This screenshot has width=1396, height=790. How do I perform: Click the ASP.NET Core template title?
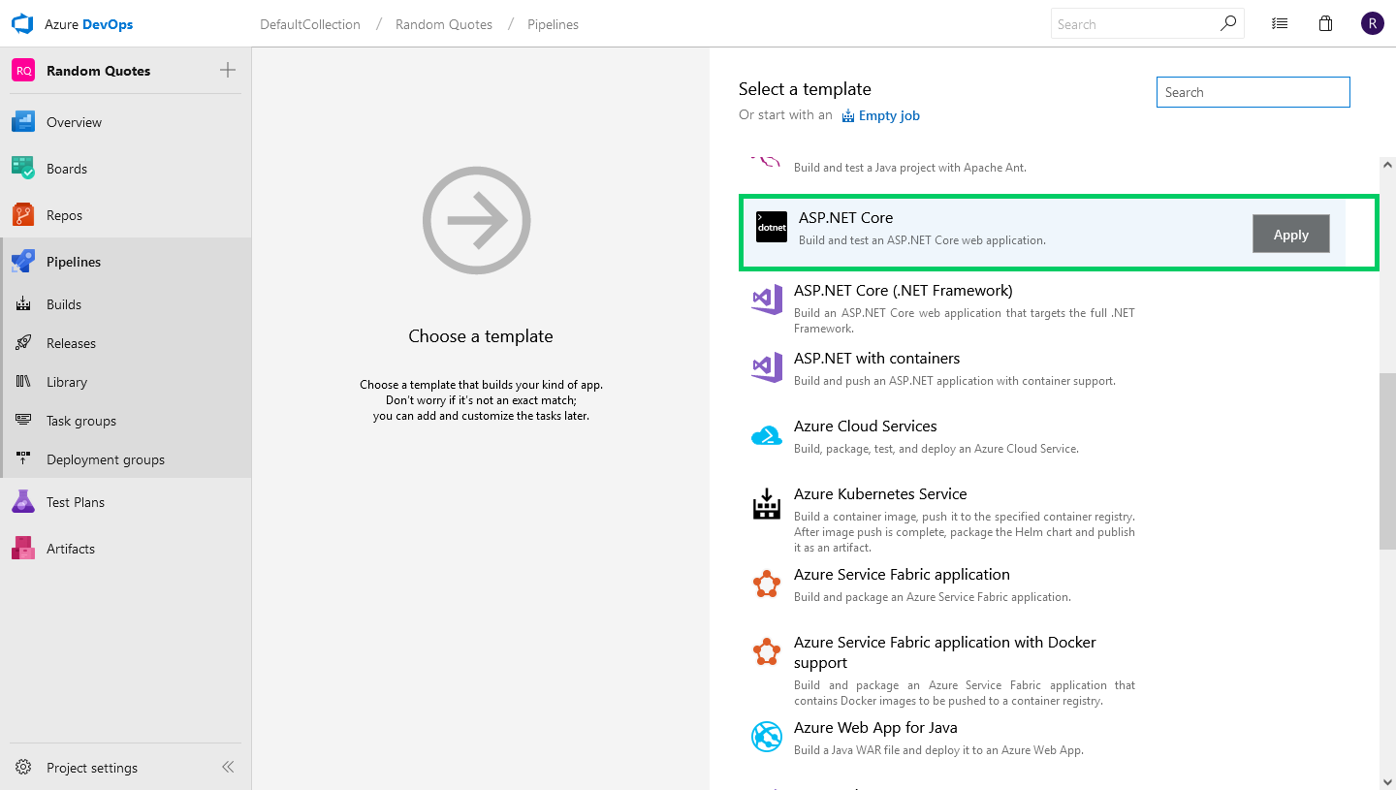pos(845,218)
